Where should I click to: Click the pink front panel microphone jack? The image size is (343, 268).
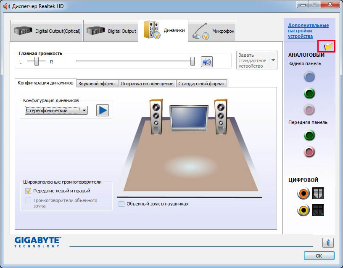click(x=309, y=152)
